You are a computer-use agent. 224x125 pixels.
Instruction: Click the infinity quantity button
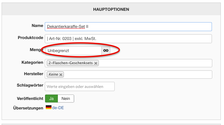coord(106,50)
